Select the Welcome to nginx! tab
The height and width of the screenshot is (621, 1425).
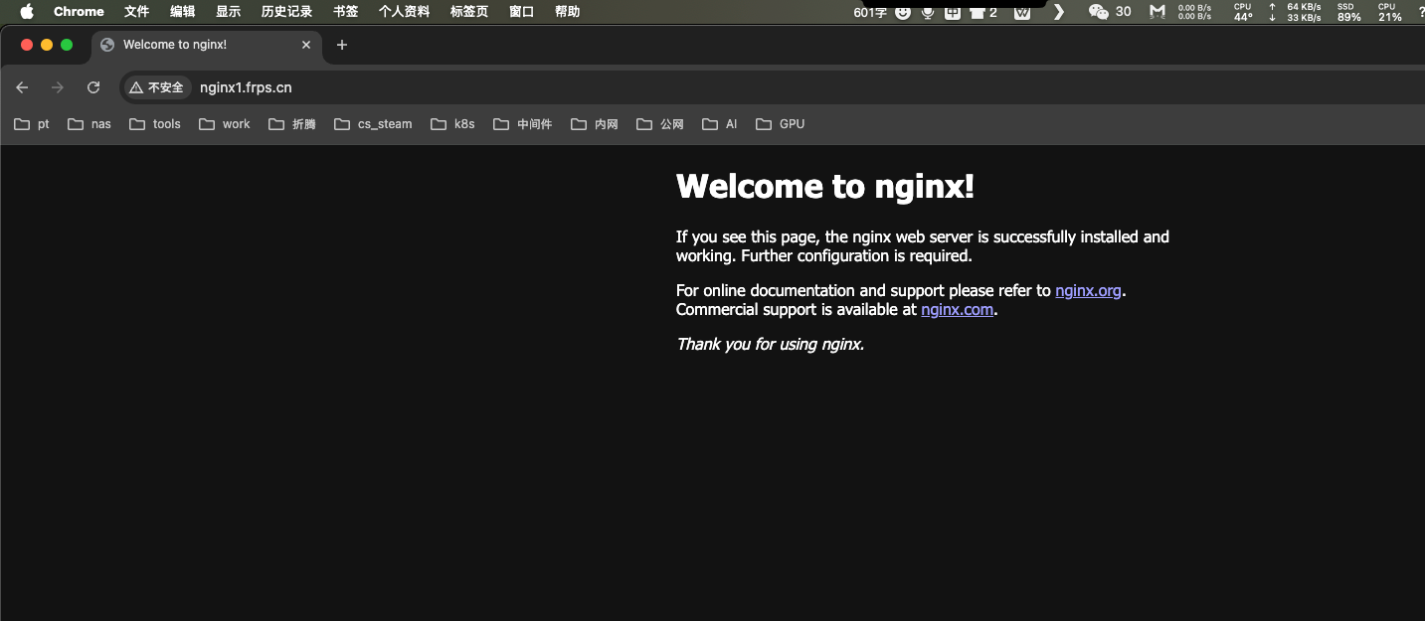pyautogui.click(x=189, y=45)
